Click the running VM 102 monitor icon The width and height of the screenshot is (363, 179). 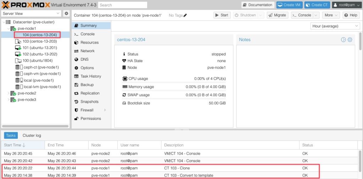coord(18,55)
